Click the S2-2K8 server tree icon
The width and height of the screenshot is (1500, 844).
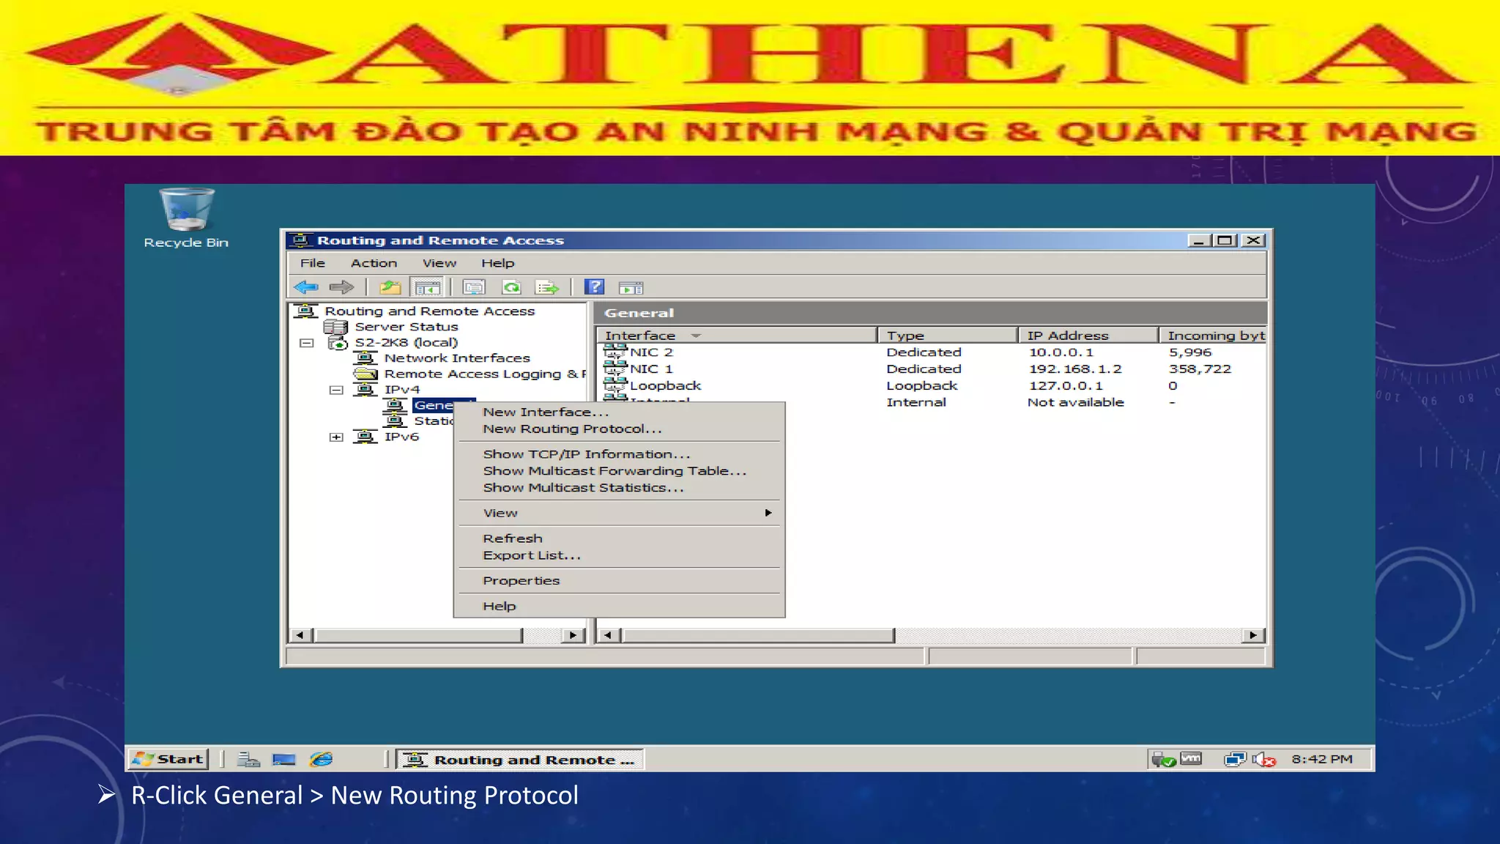(x=338, y=342)
